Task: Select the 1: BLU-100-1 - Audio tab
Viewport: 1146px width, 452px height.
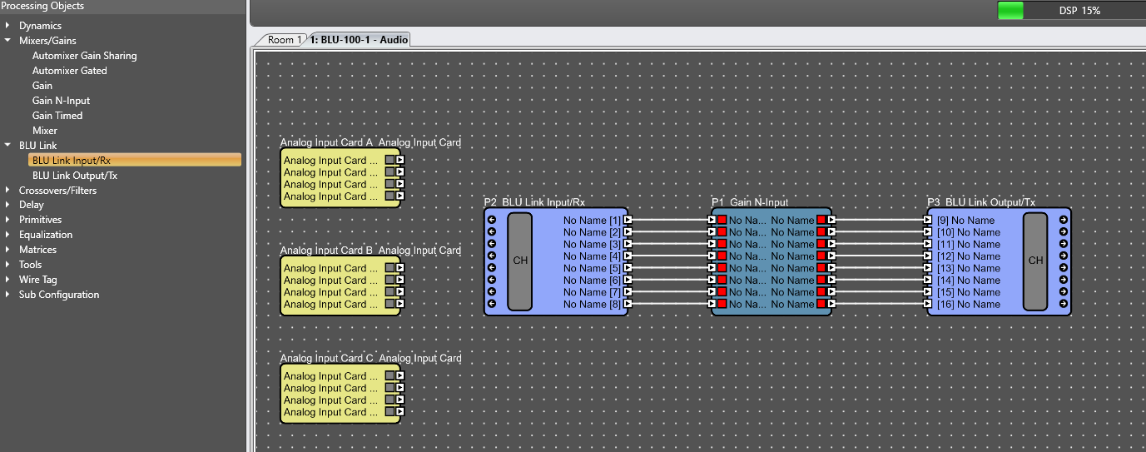Action: [x=359, y=40]
